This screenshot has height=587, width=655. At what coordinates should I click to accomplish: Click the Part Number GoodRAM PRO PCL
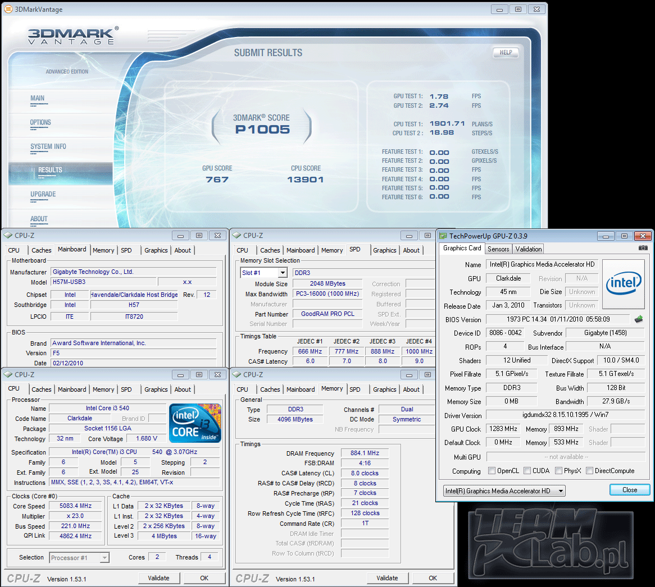pyautogui.click(x=327, y=314)
